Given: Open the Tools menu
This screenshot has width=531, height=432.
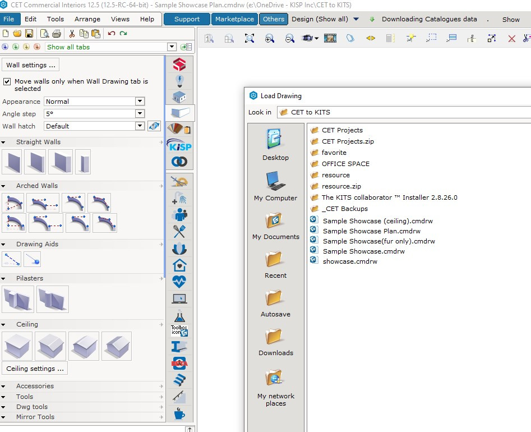Looking at the screenshot, I should point(56,19).
